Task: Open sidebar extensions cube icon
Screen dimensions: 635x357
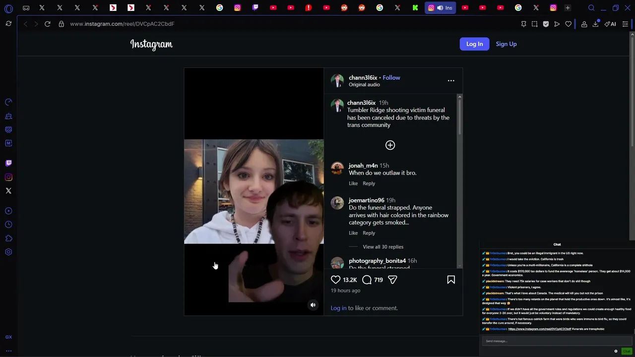Action: click(8, 238)
